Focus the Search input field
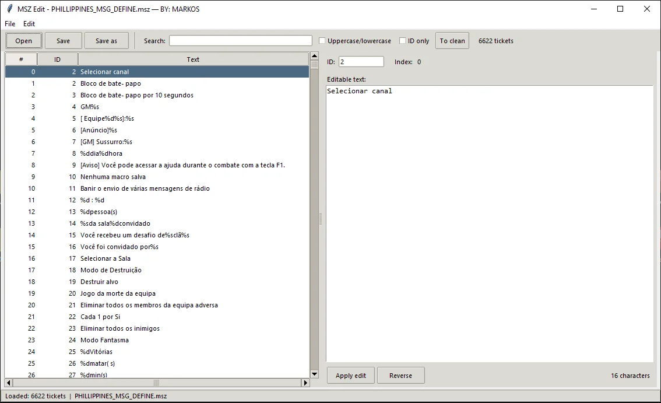This screenshot has width=661, height=403. click(x=241, y=41)
